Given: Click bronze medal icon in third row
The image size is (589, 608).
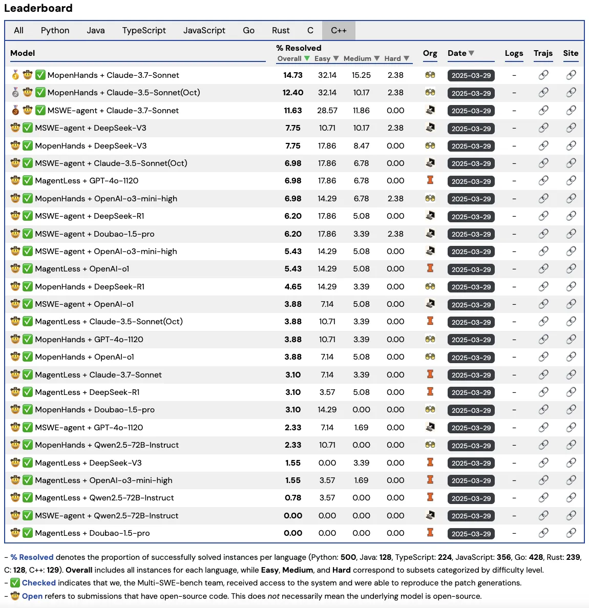Looking at the screenshot, I should tap(15, 110).
